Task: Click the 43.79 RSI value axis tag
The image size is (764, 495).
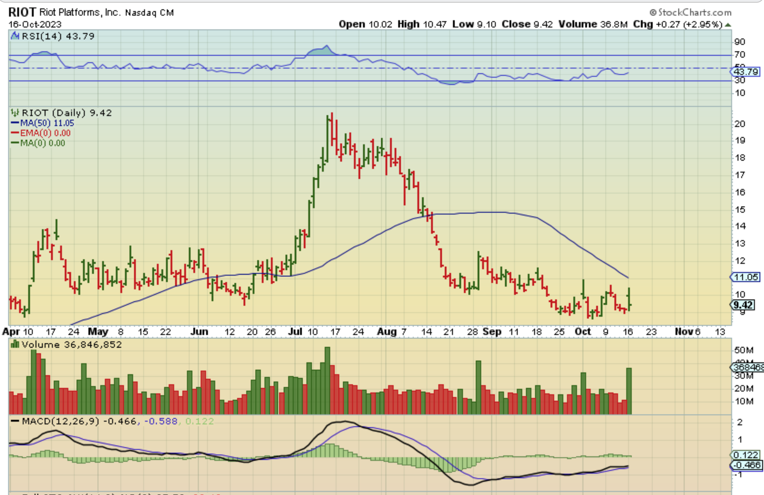Action: coord(745,71)
